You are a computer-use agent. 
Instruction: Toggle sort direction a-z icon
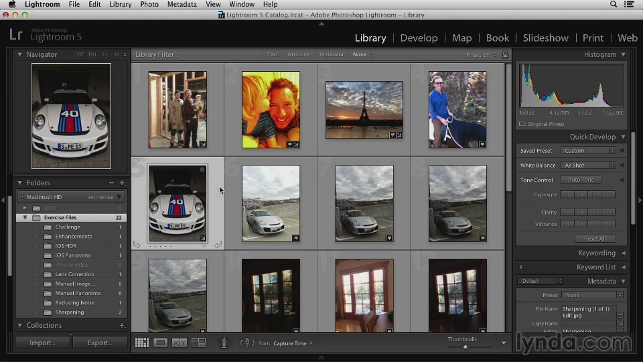coord(247,343)
